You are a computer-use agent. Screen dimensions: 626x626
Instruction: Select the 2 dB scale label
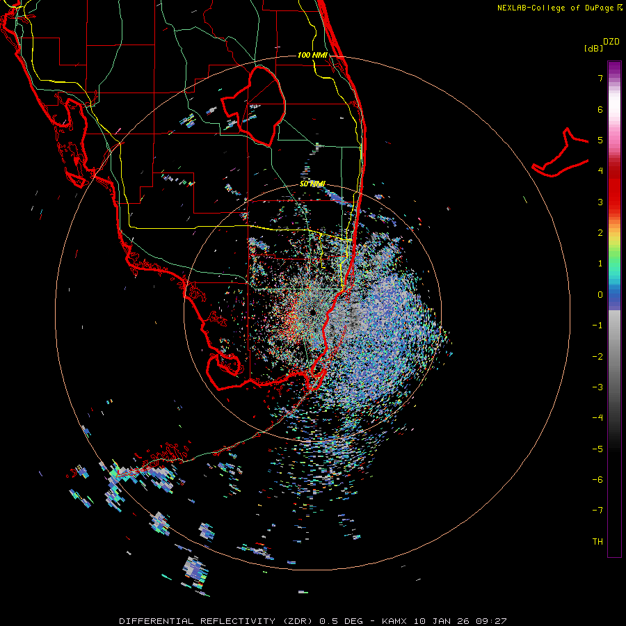[x=600, y=233]
